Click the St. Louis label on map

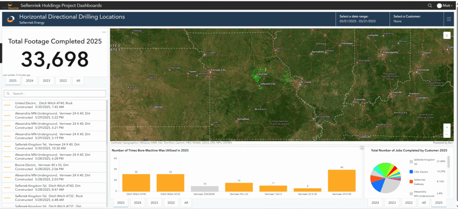coord(305,82)
